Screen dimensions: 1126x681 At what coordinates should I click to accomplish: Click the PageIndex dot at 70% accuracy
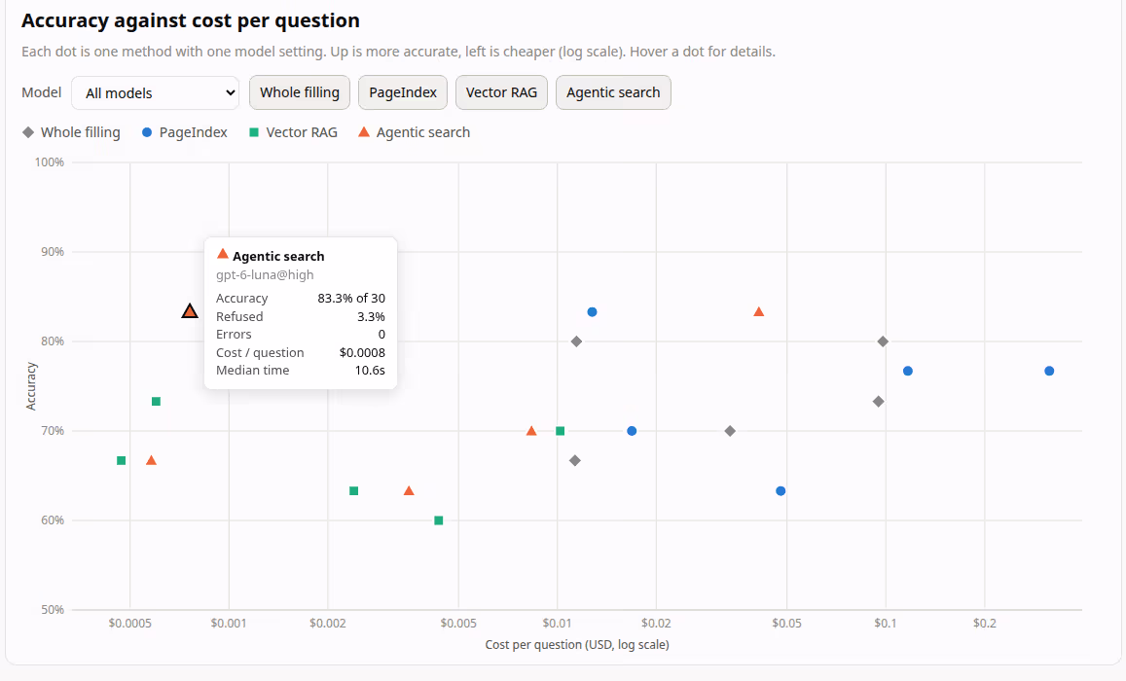click(632, 431)
